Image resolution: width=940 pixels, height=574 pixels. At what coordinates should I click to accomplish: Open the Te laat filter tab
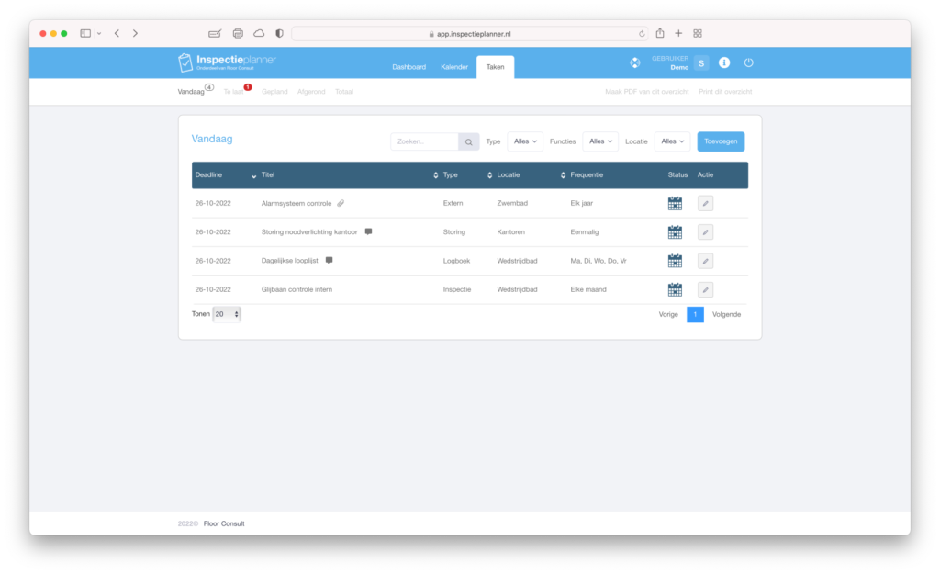click(232, 91)
